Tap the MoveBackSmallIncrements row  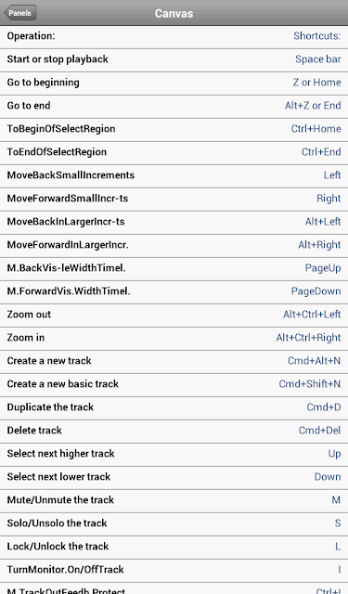pos(174,175)
